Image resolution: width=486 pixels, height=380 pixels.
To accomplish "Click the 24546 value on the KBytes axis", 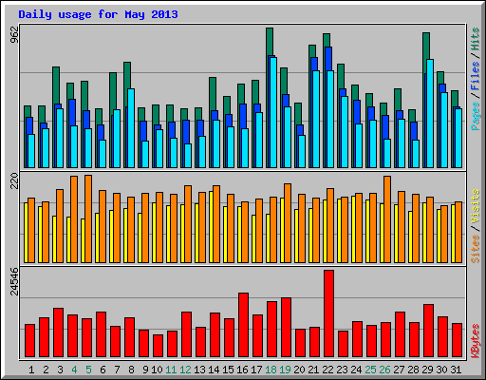I will [x=14, y=281].
